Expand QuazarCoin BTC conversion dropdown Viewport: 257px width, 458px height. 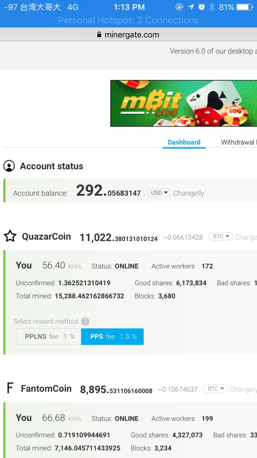(x=221, y=237)
